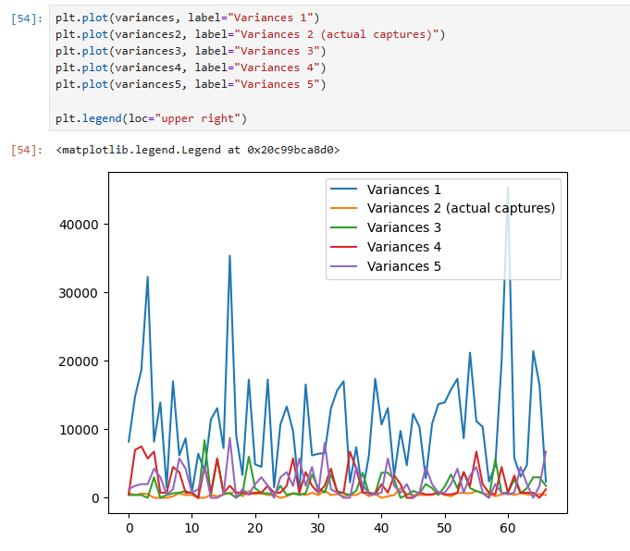This screenshot has width=630, height=551.
Task: Click the y-axis label 0
Action: (x=95, y=498)
